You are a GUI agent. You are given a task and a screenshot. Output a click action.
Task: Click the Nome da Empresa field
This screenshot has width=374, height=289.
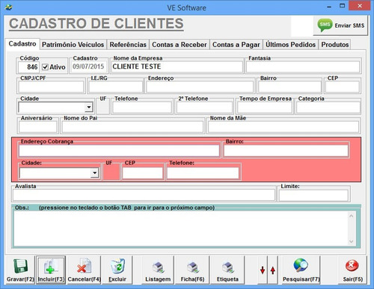click(x=177, y=66)
